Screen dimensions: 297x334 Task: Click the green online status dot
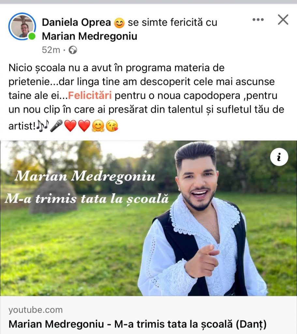[x=32, y=37]
